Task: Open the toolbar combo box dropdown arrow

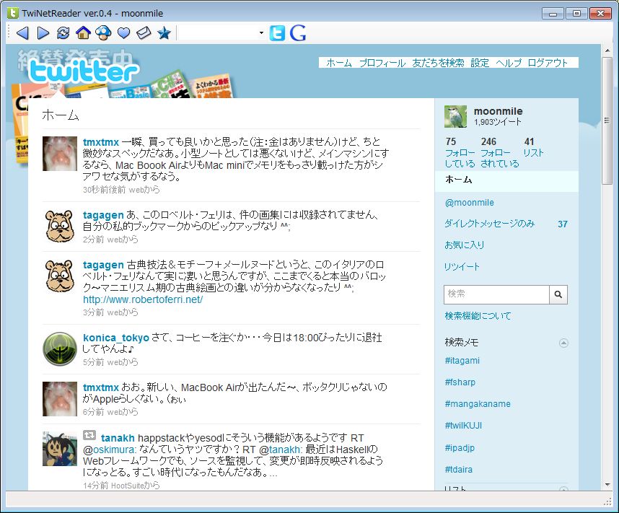Action: pyautogui.click(x=261, y=33)
